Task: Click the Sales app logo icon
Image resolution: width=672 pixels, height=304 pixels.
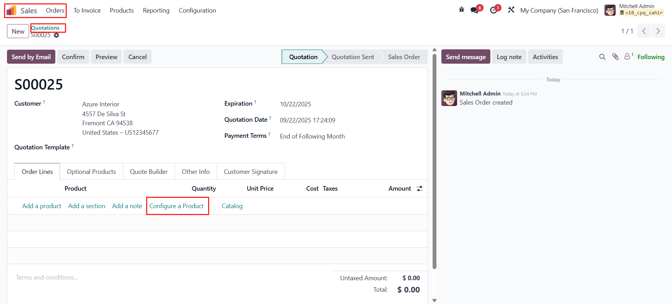Action: click(x=12, y=10)
